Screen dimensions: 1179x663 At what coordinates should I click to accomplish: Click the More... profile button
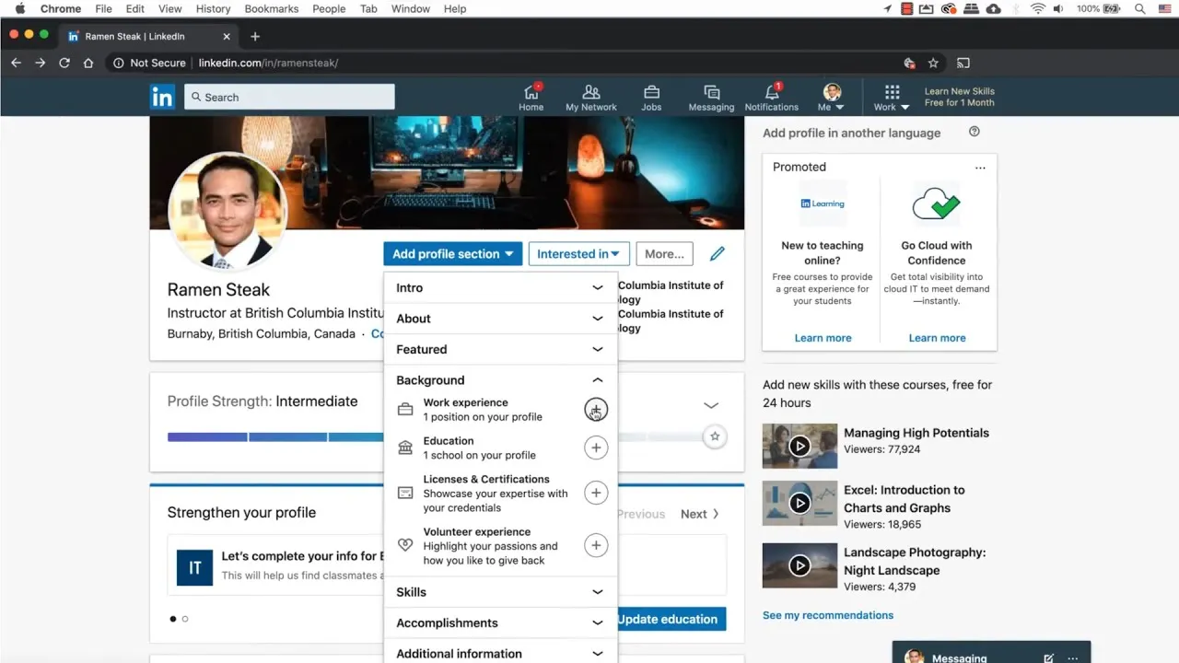tap(664, 254)
